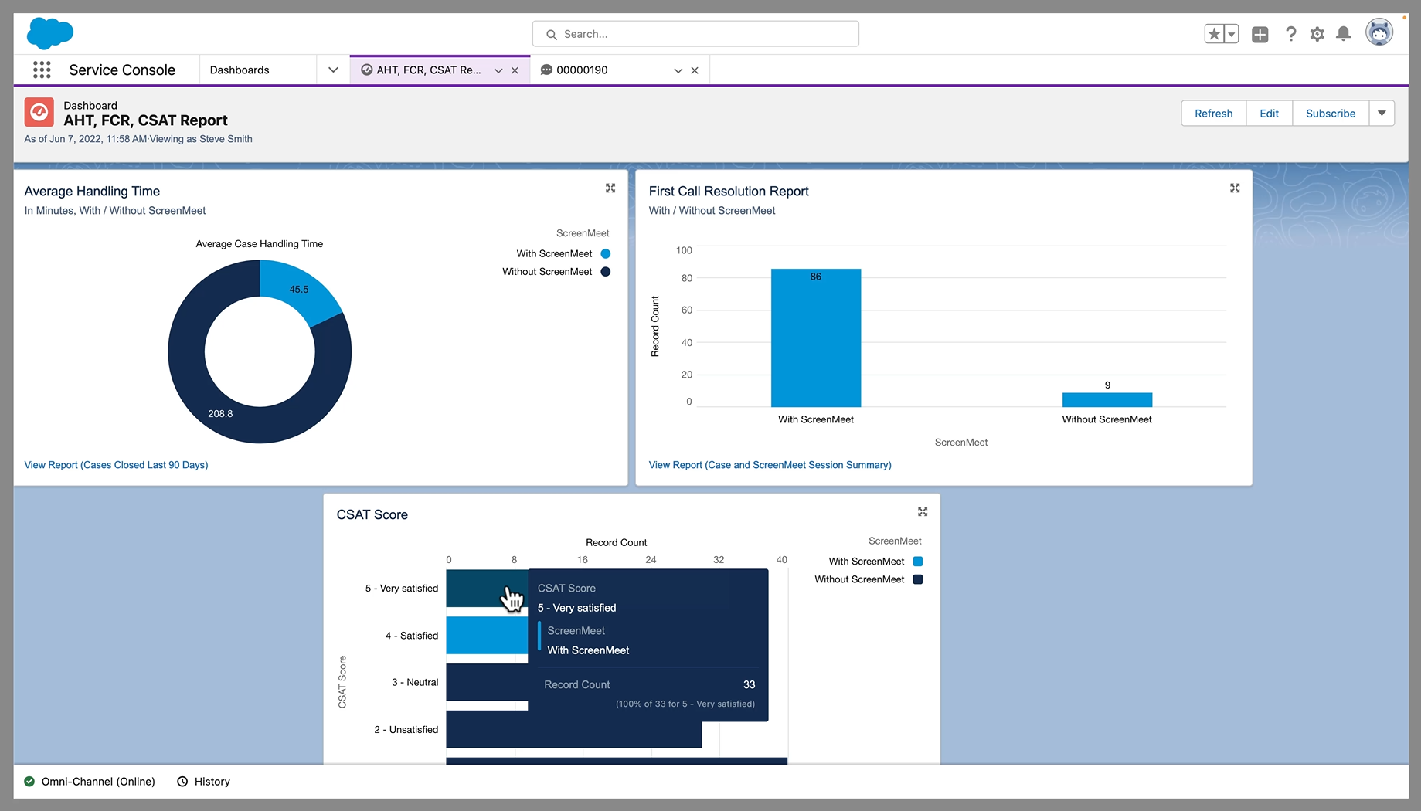This screenshot has width=1421, height=811.
Task: Click the Search input field
Action: (695, 34)
